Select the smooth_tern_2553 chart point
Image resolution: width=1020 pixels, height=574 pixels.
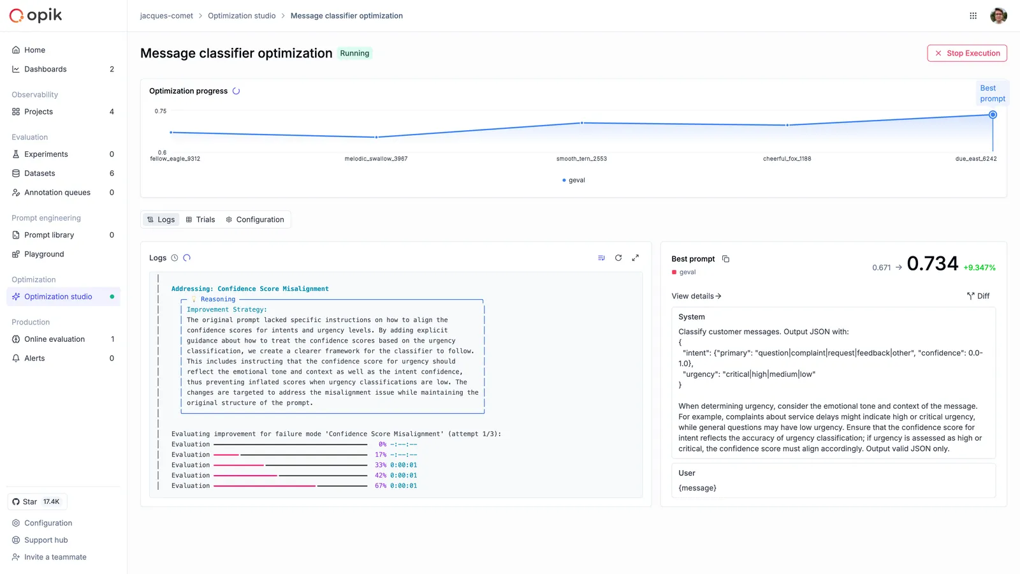point(581,123)
